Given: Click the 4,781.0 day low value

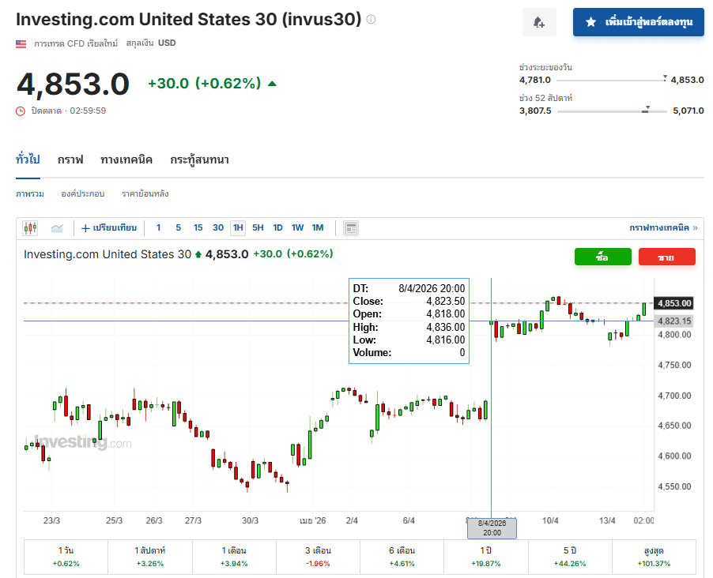Looking at the screenshot, I should point(534,80).
